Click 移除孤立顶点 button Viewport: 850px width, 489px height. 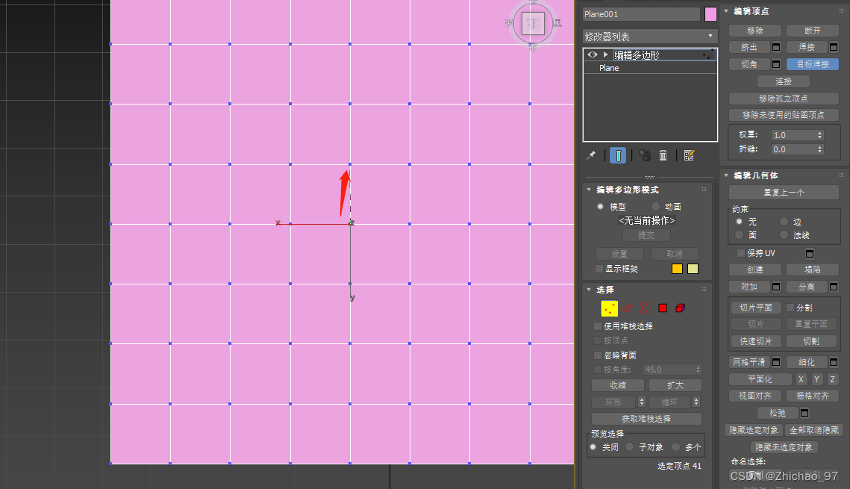(784, 99)
